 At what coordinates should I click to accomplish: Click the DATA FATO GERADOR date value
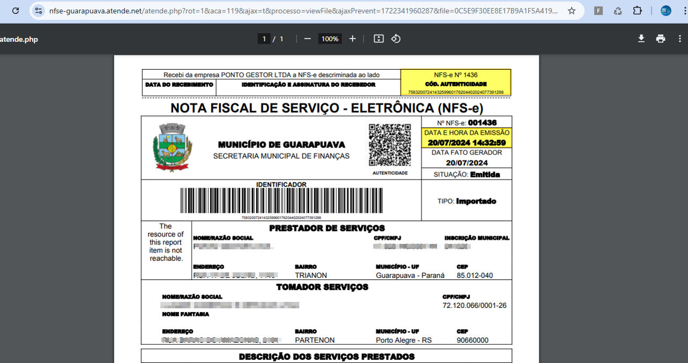[x=467, y=163]
